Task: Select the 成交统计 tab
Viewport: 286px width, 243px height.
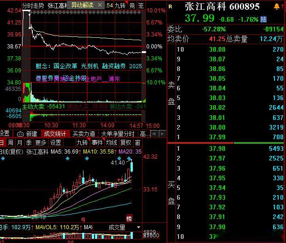Action: click(x=55, y=134)
